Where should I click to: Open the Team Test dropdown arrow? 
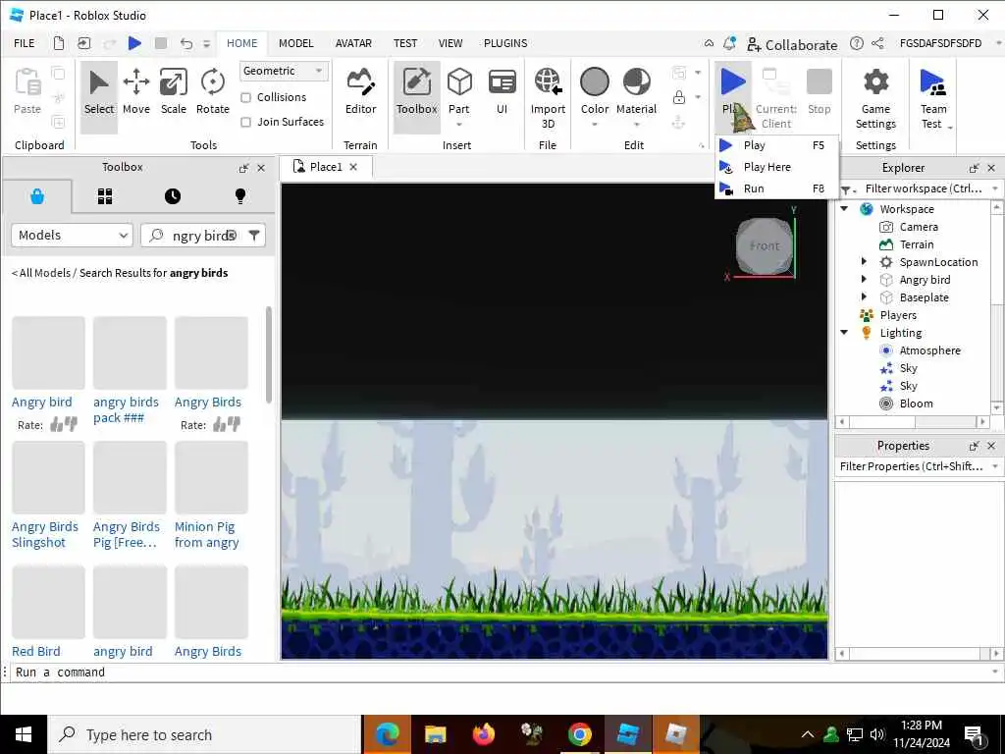coord(950,128)
